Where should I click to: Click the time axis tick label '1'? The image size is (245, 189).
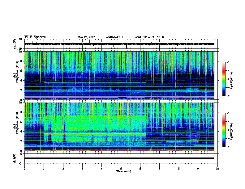tap(44, 169)
